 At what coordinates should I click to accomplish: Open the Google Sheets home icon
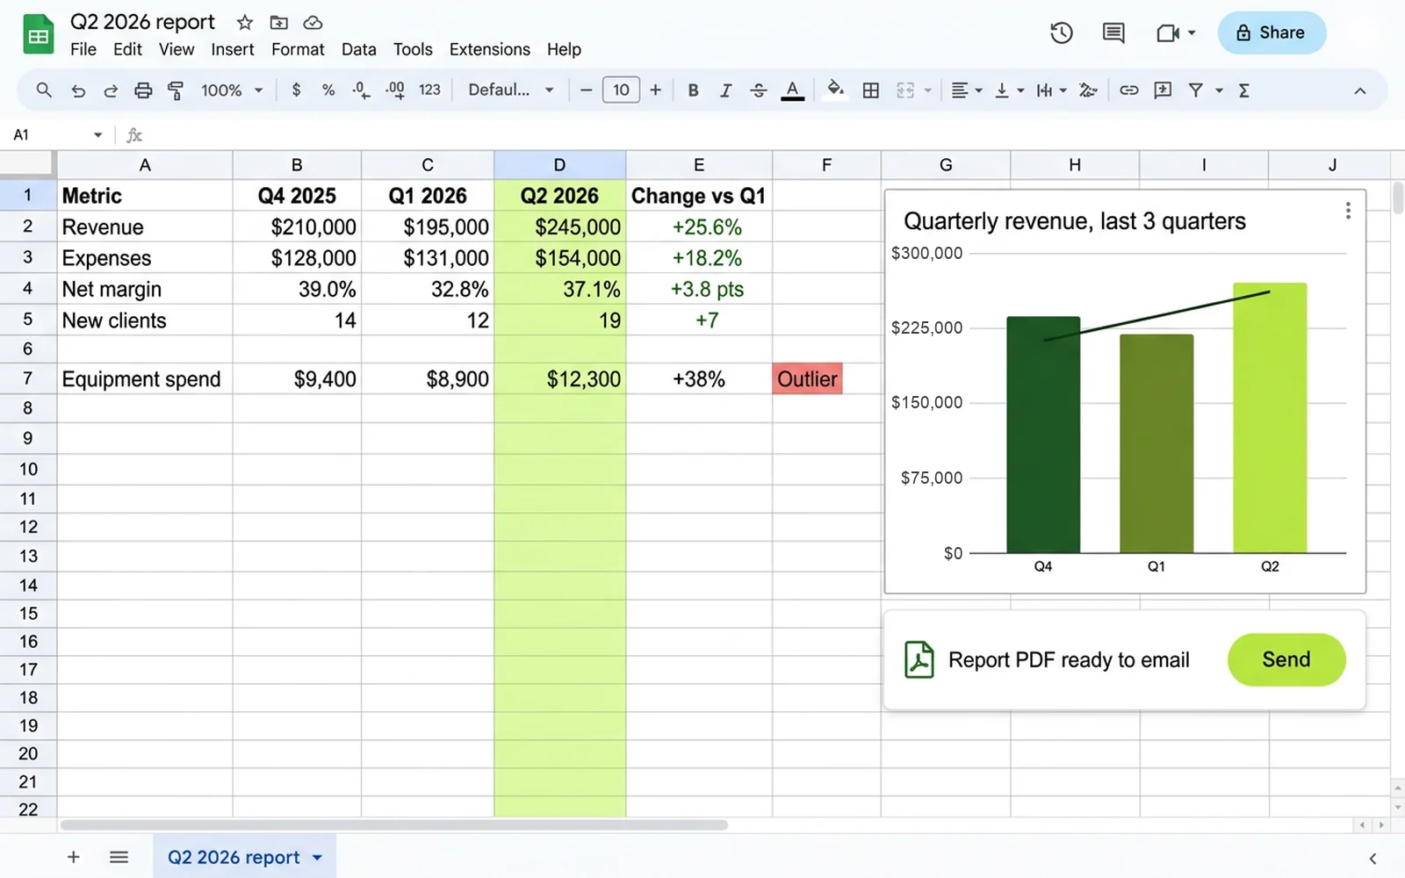coord(38,35)
